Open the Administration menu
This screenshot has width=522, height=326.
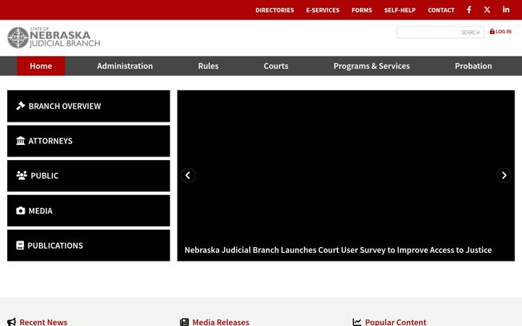tap(125, 66)
